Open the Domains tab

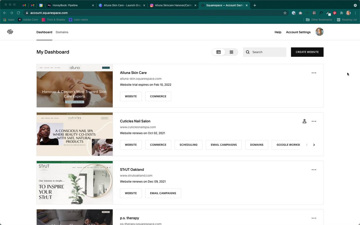62,32
